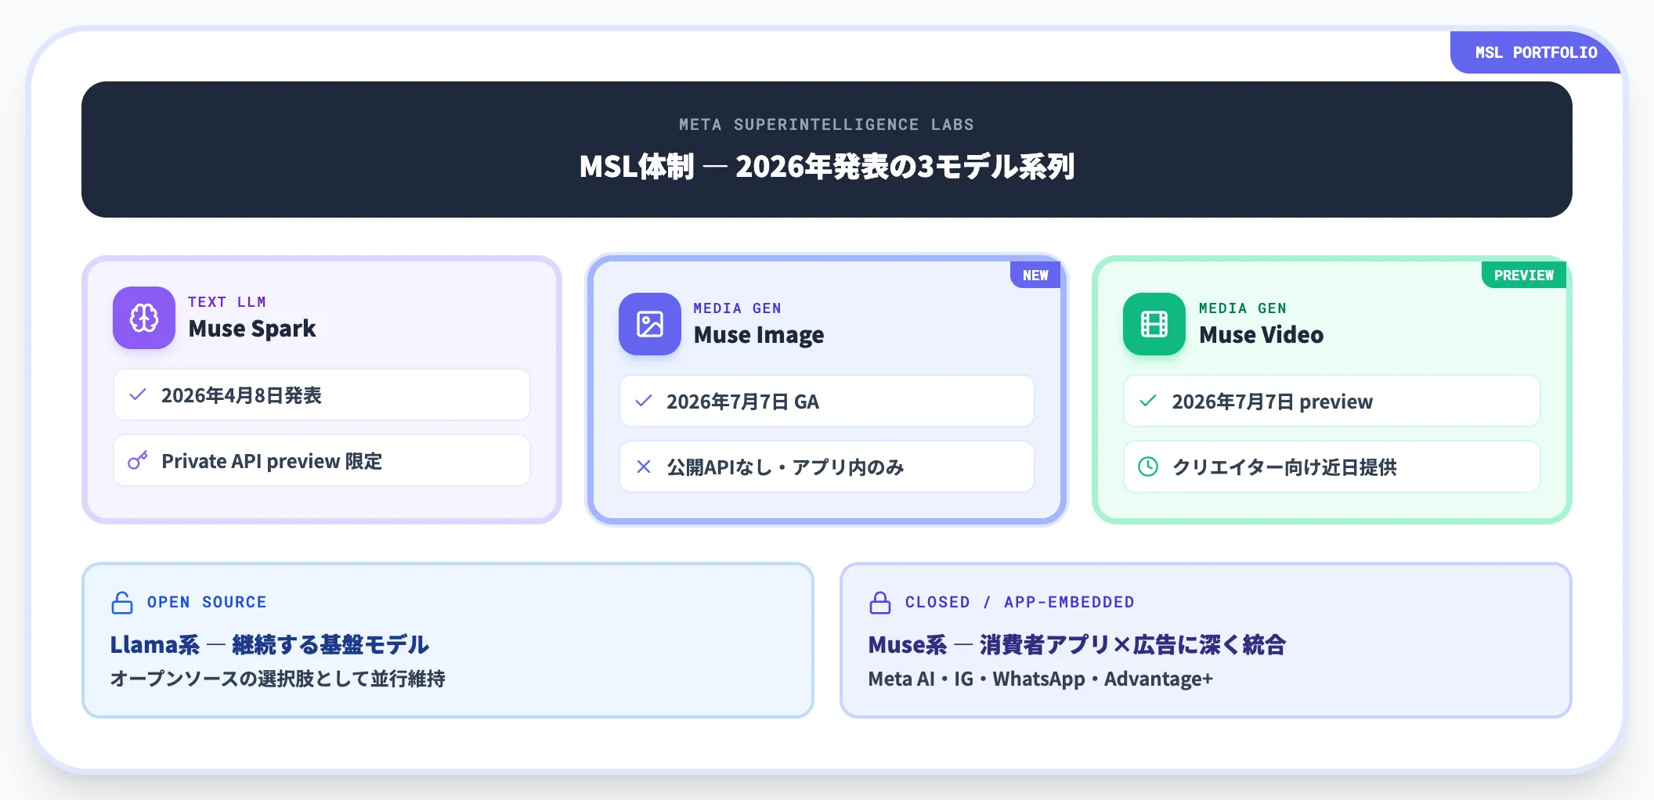Click the MSL PORTFOLIO badge
Image resolution: width=1654 pixels, height=800 pixels.
[1536, 52]
